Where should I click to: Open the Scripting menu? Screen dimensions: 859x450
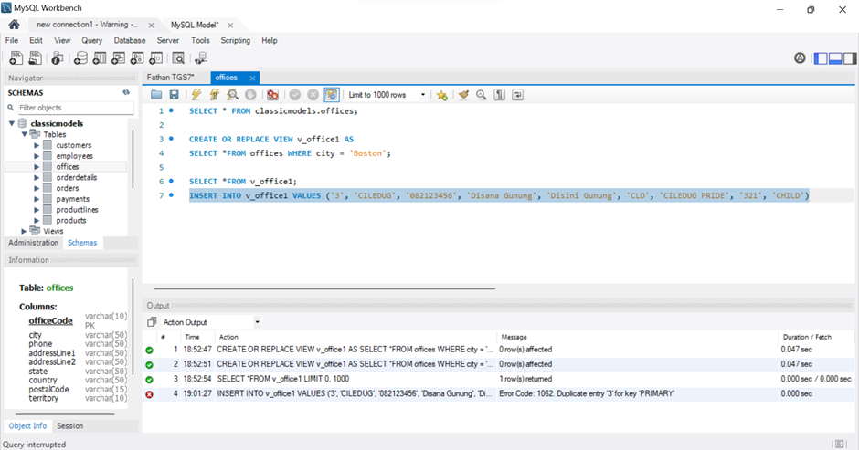(236, 40)
